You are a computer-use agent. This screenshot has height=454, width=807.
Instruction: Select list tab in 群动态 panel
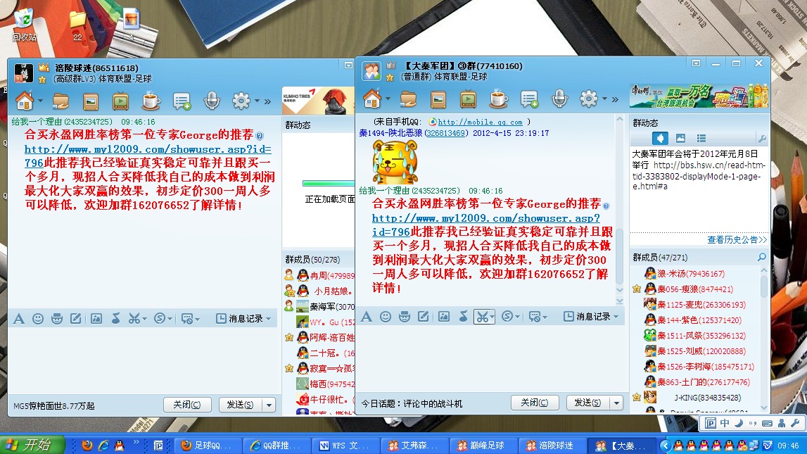click(x=701, y=138)
